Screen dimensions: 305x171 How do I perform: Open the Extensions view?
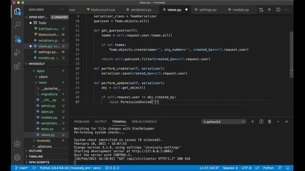pos(17,66)
